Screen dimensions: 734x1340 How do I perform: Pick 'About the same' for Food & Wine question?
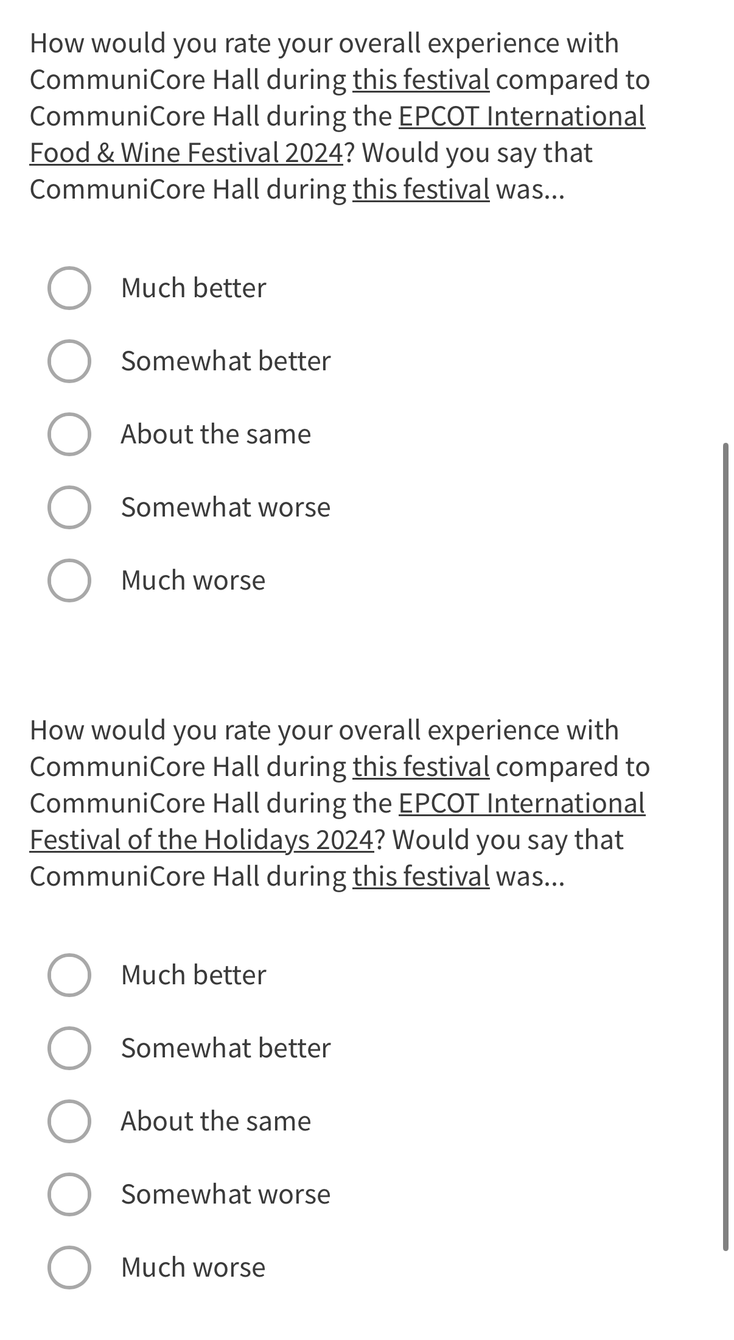69,434
